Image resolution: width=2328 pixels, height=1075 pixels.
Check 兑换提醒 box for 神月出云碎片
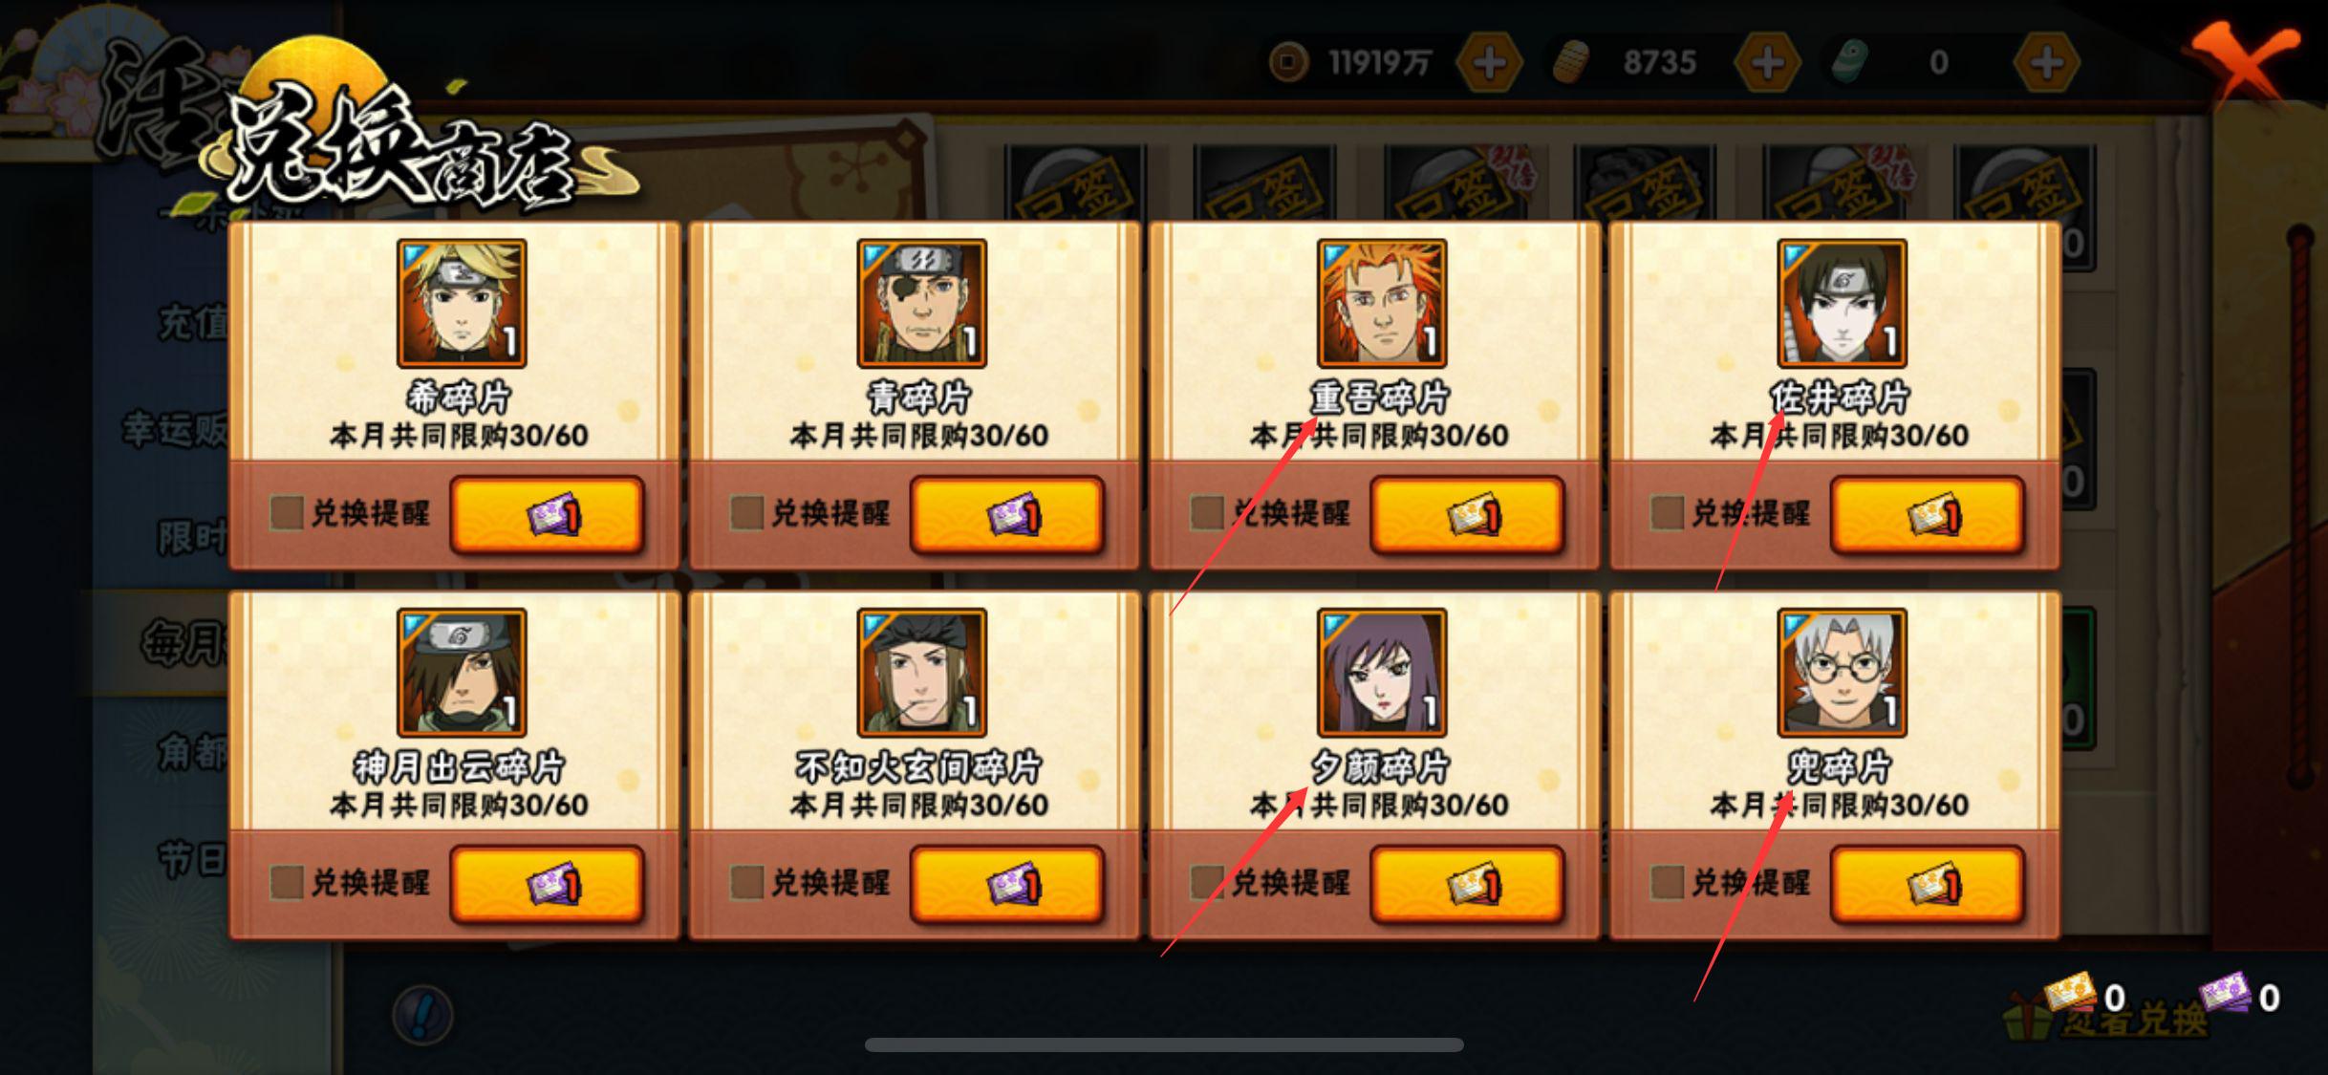point(286,882)
